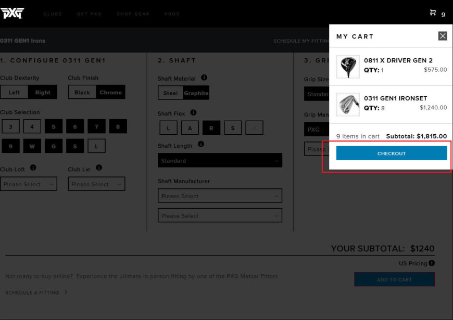Click SCHEDULE A FITTING link
The width and height of the screenshot is (453, 320).
(x=32, y=292)
